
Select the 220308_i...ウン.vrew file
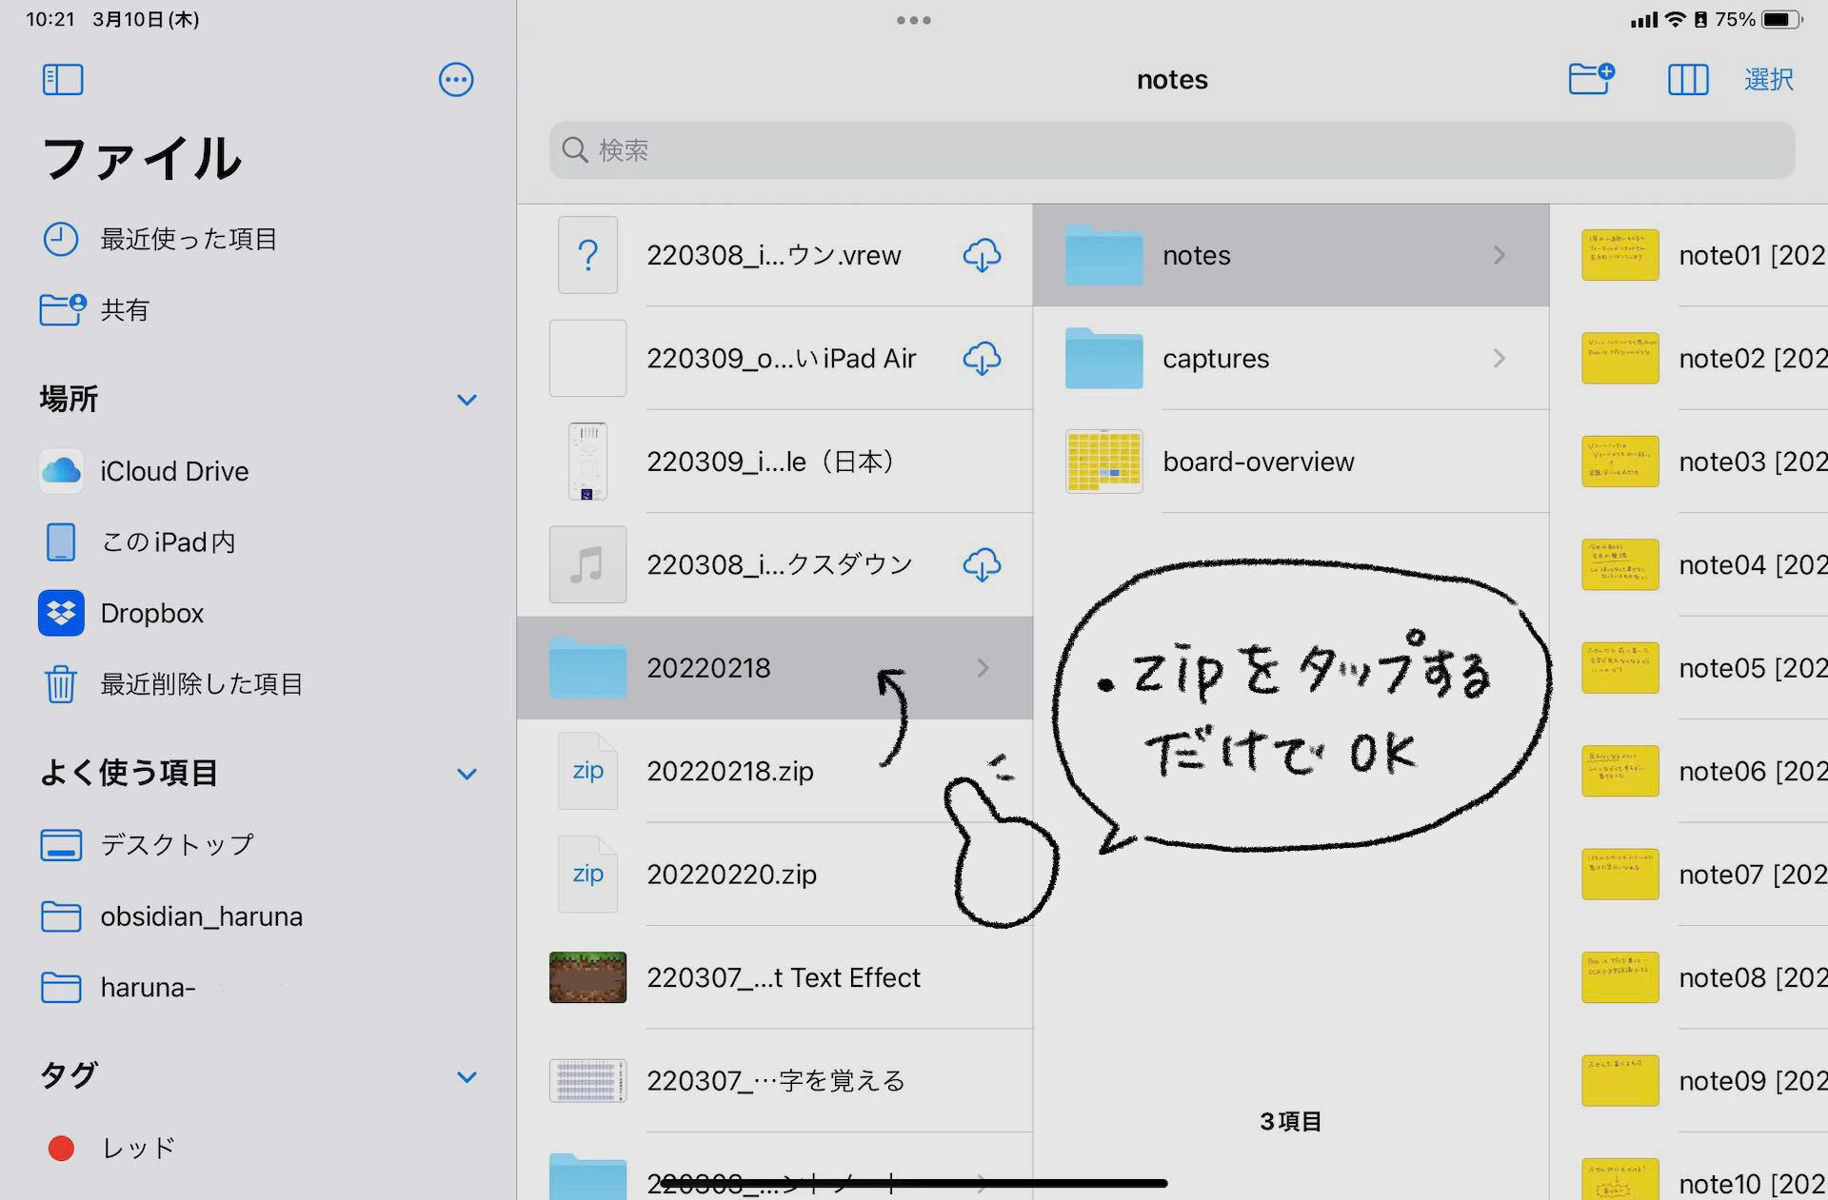tap(775, 255)
